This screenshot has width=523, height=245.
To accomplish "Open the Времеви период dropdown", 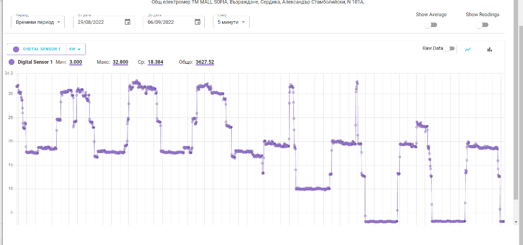I will 38,22.
